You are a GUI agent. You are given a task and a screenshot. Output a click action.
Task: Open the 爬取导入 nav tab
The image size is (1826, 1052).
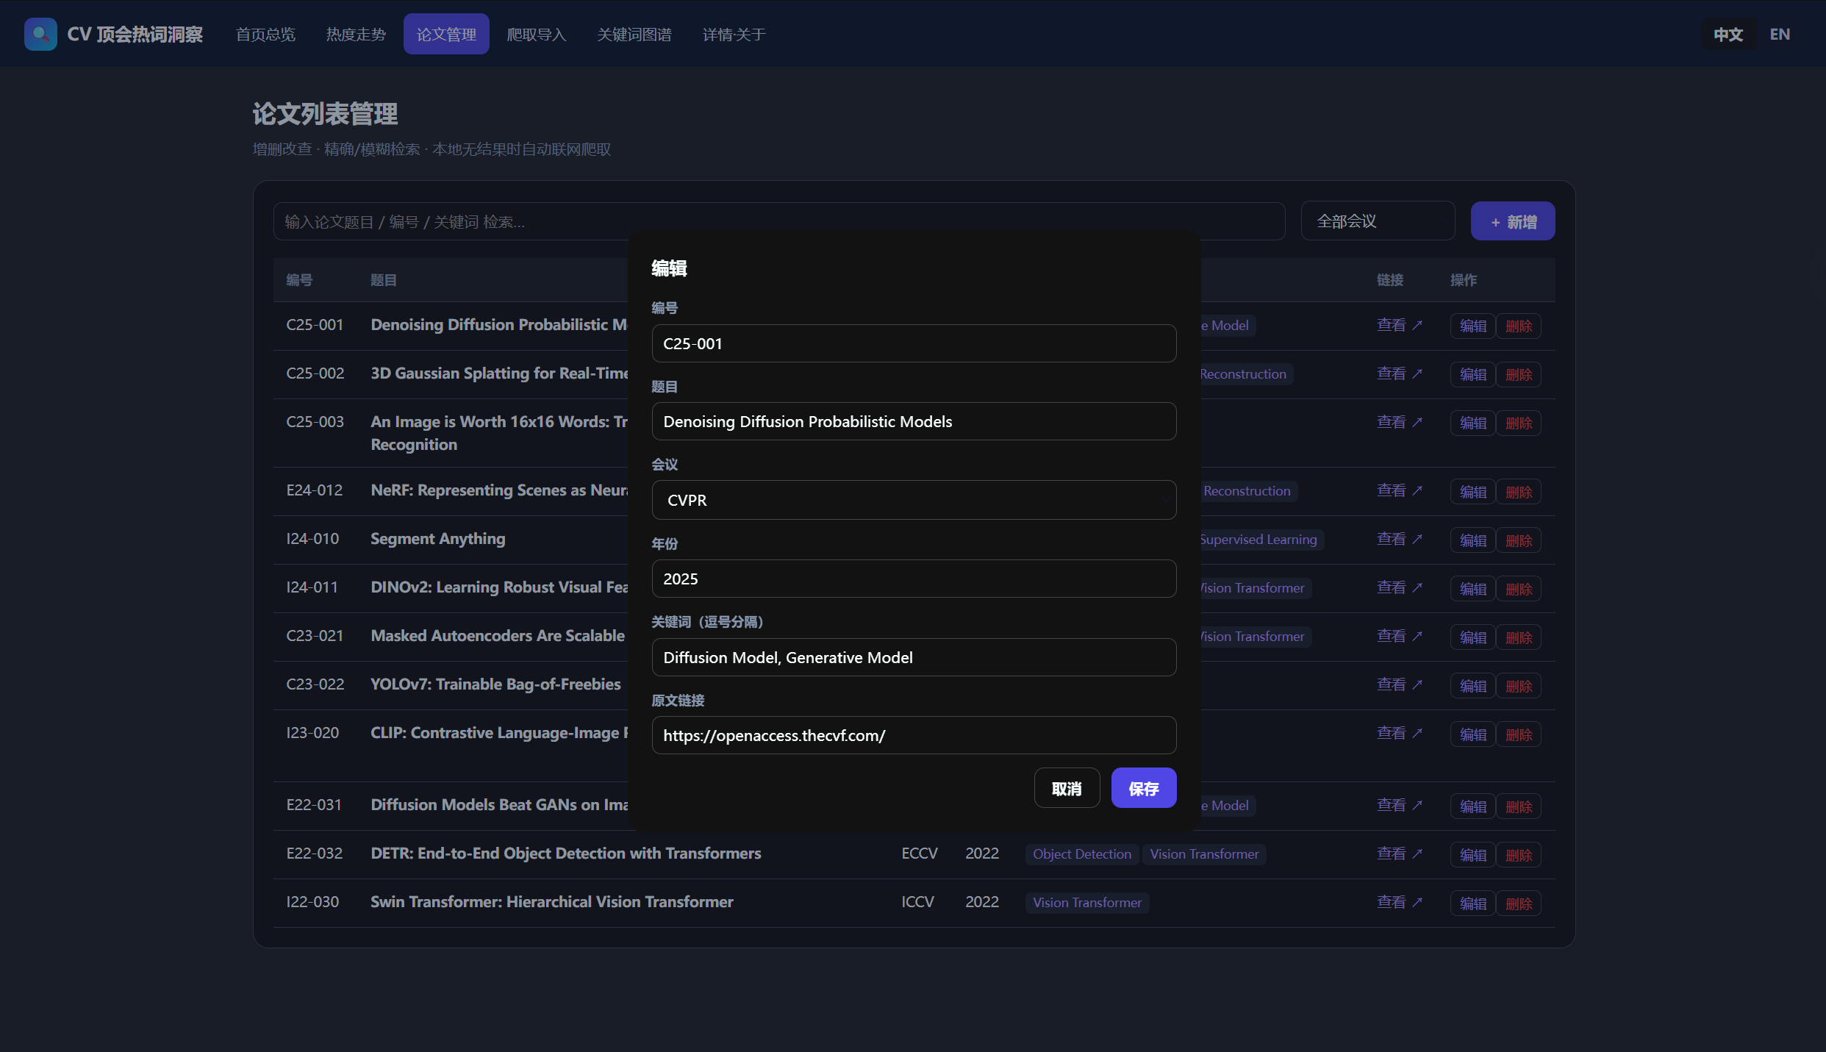tap(537, 35)
